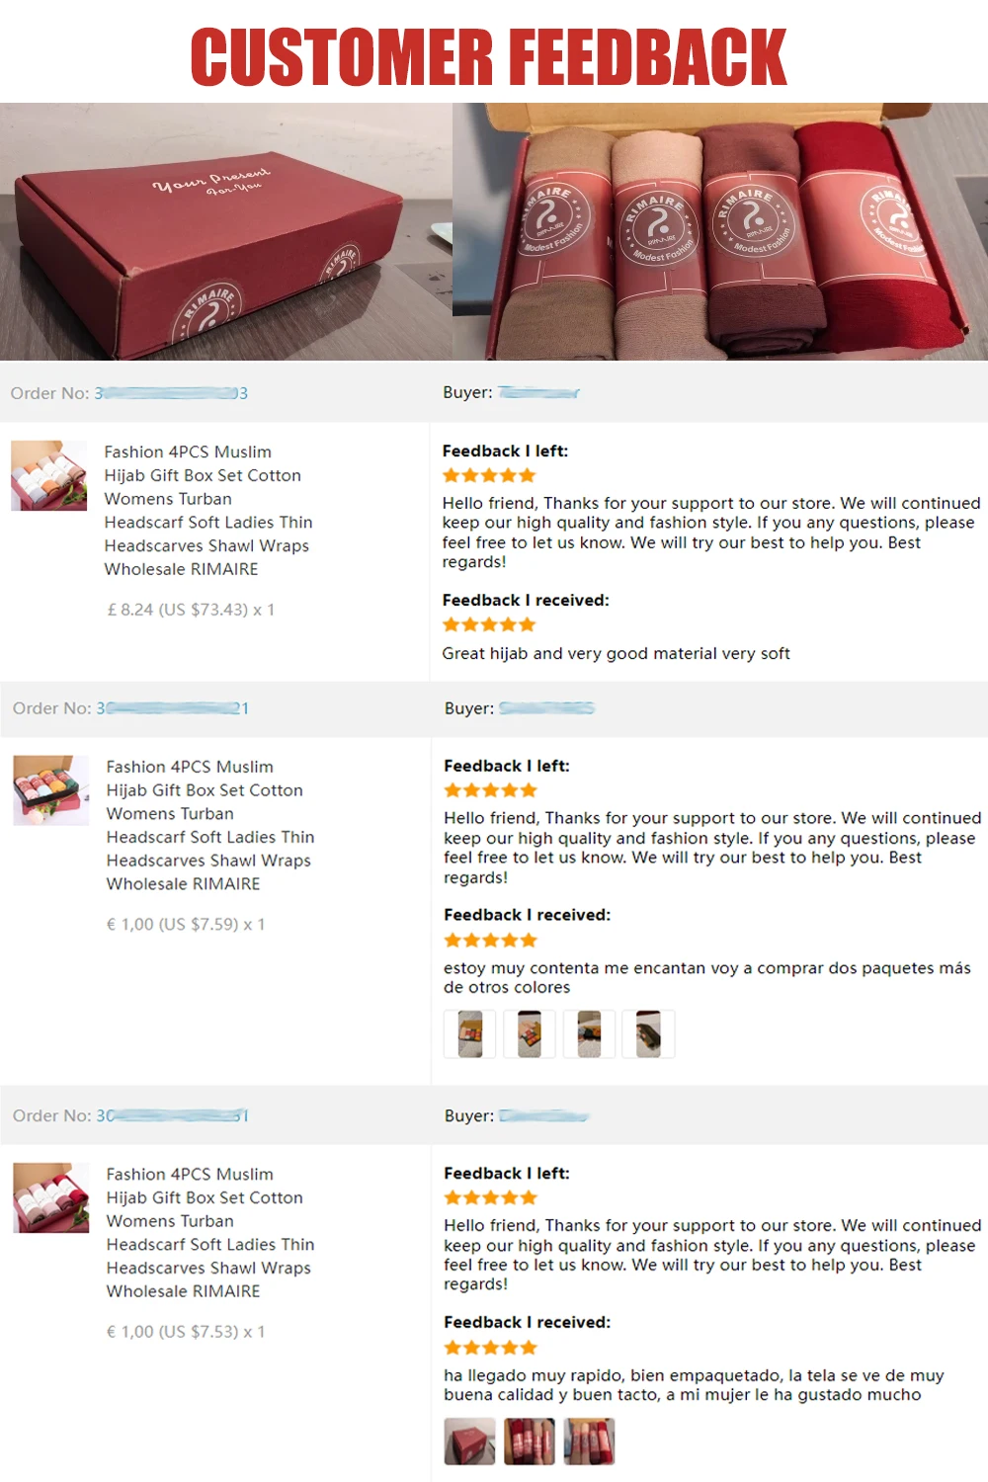This screenshot has height=1482, width=988.
Task: Open the third order's hijab product thumbnail
Action: tap(51, 1197)
